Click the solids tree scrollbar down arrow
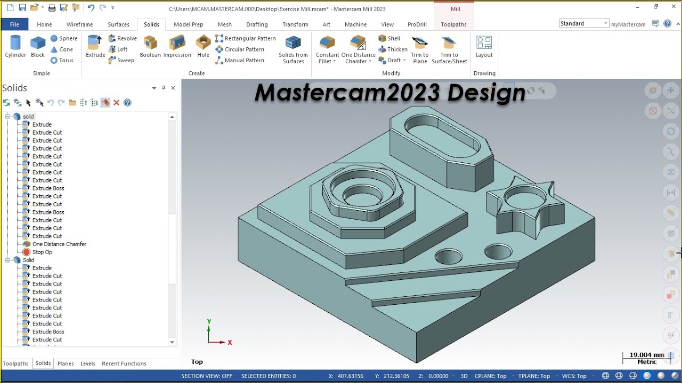The height and width of the screenshot is (383, 682). pyautogui.click(x=172, y=342)
